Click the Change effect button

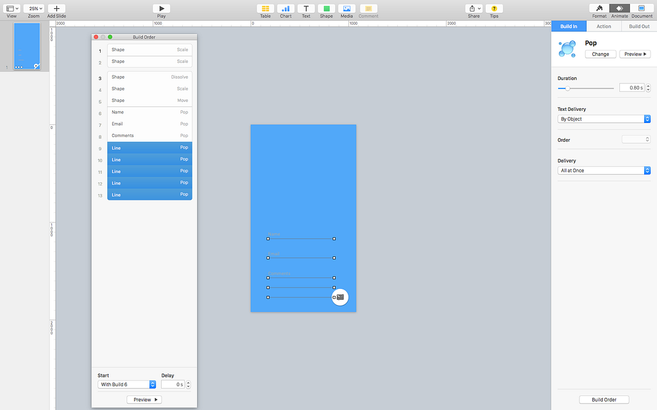[x=601, y=54]
